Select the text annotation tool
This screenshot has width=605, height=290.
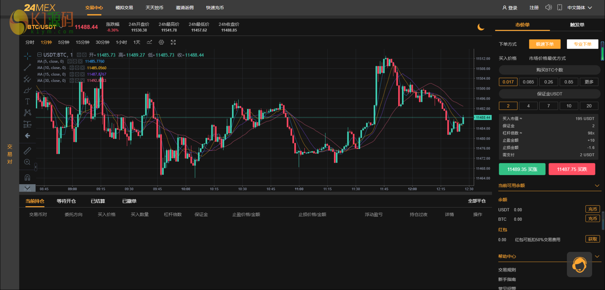point(27,101)
